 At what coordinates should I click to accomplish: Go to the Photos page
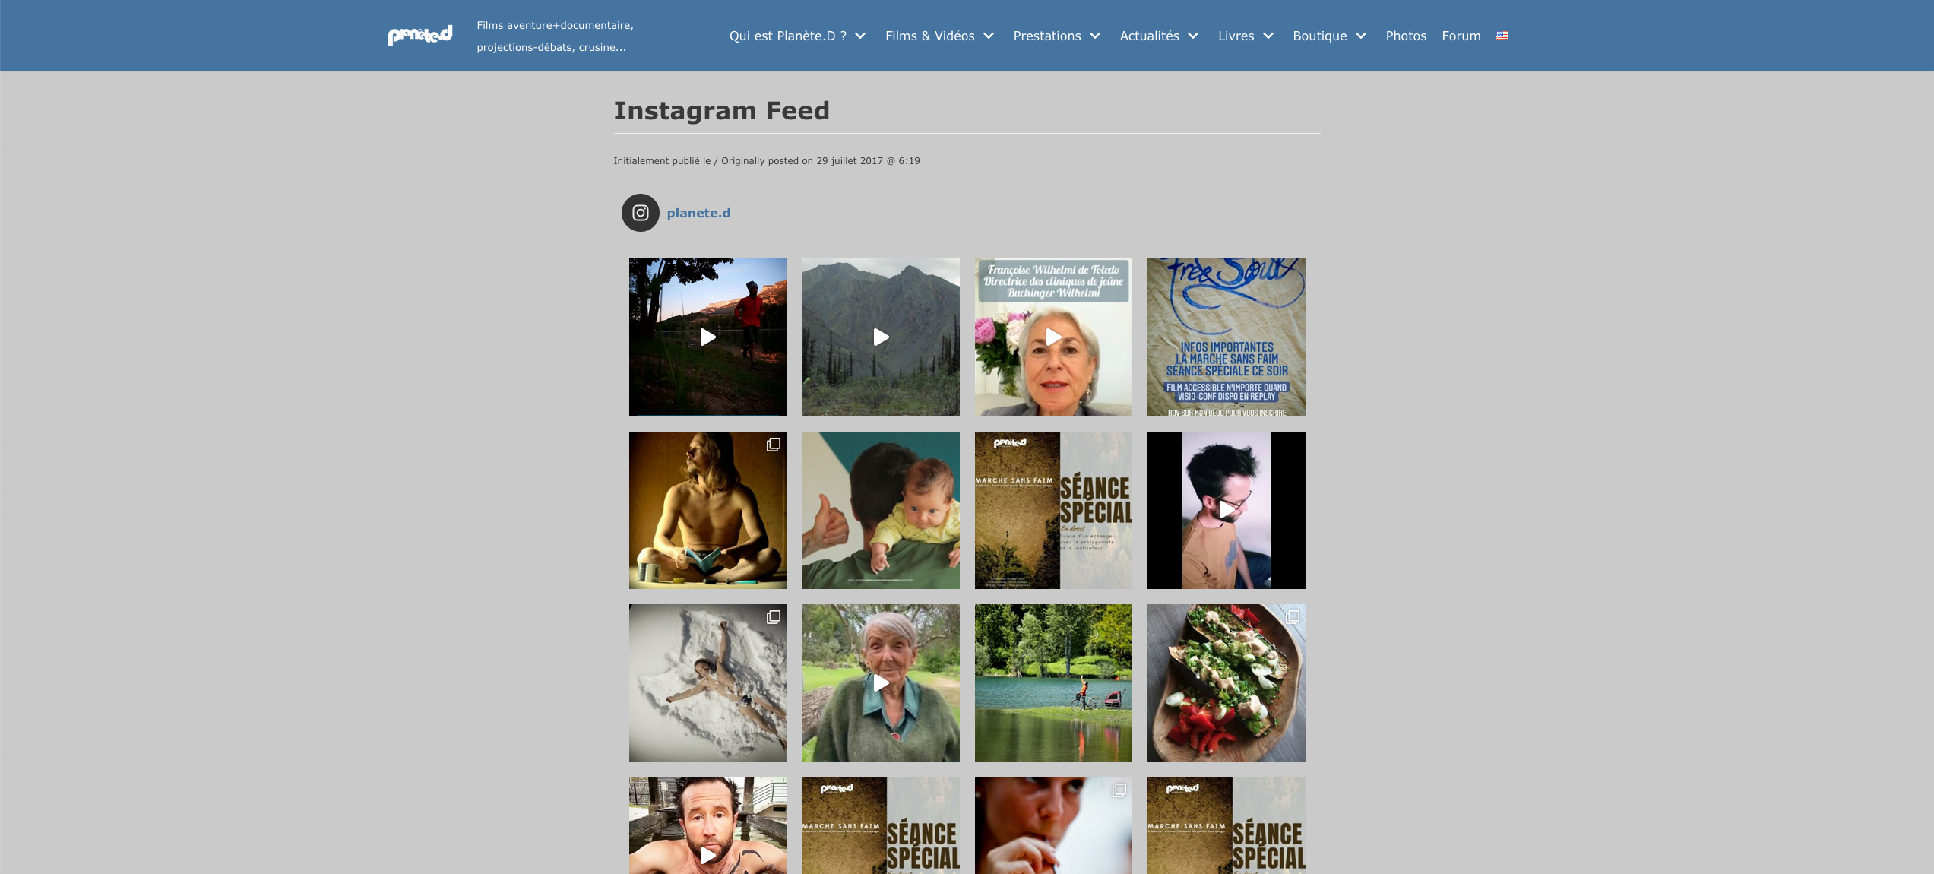1406,36
